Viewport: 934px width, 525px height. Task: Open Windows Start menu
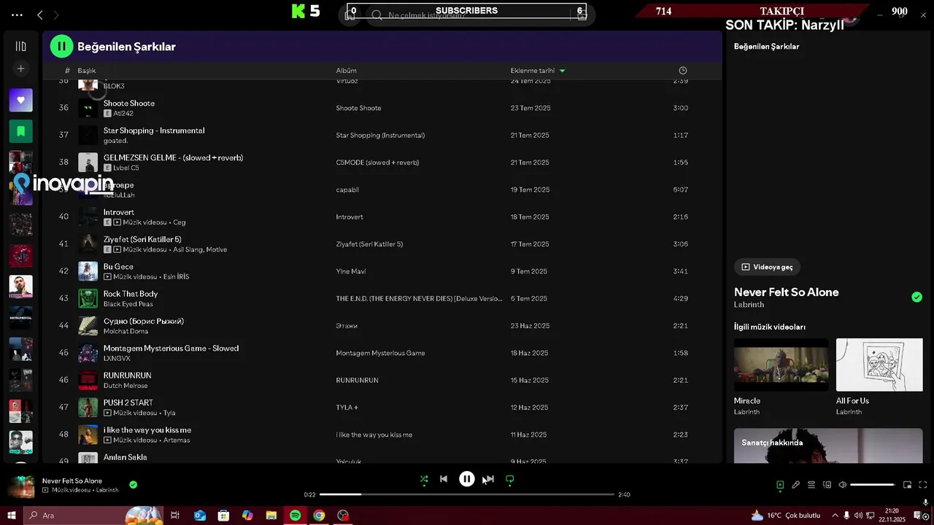[11, 516]
